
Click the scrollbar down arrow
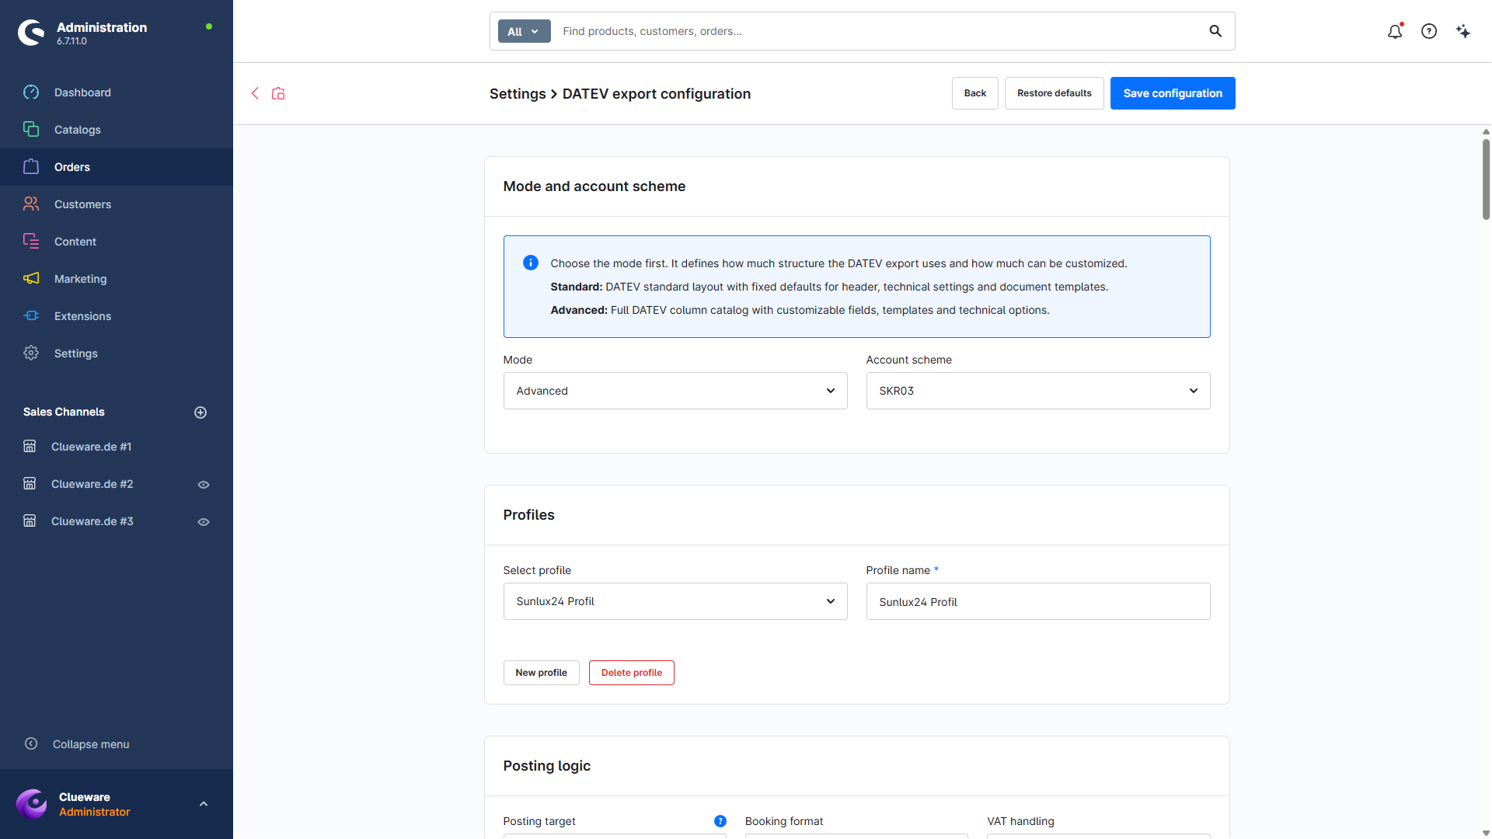(x=1486, y=833)
